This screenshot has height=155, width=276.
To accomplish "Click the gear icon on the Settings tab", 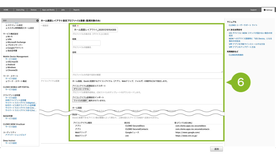I will point(264,10).
